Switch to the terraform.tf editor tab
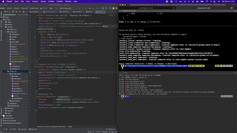 65,11
